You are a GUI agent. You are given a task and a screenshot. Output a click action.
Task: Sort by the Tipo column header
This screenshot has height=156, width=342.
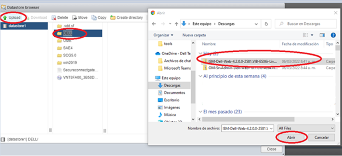coord(329,44)
